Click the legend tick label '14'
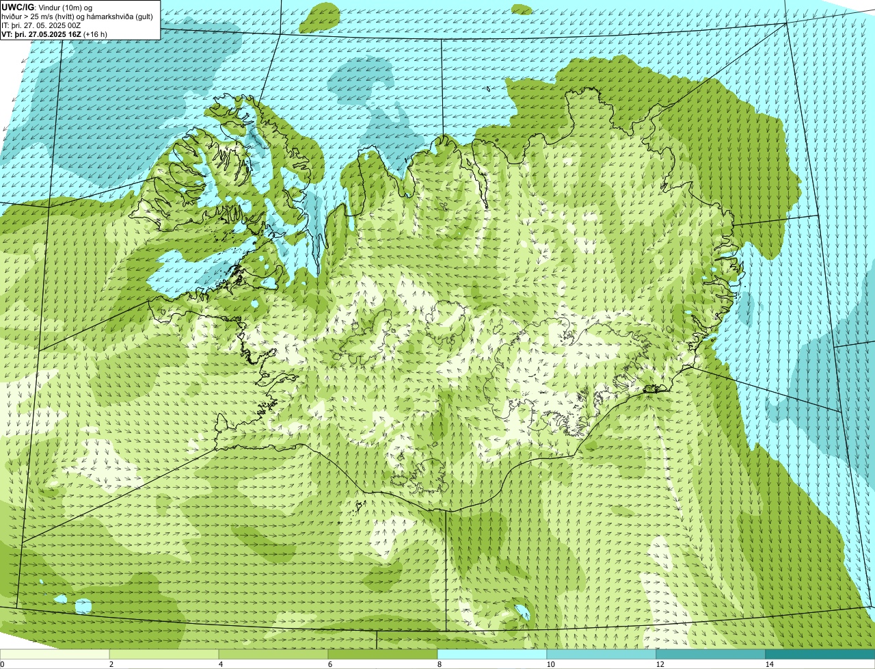Screen dimensions: 875x669 [x=769, y=664]
